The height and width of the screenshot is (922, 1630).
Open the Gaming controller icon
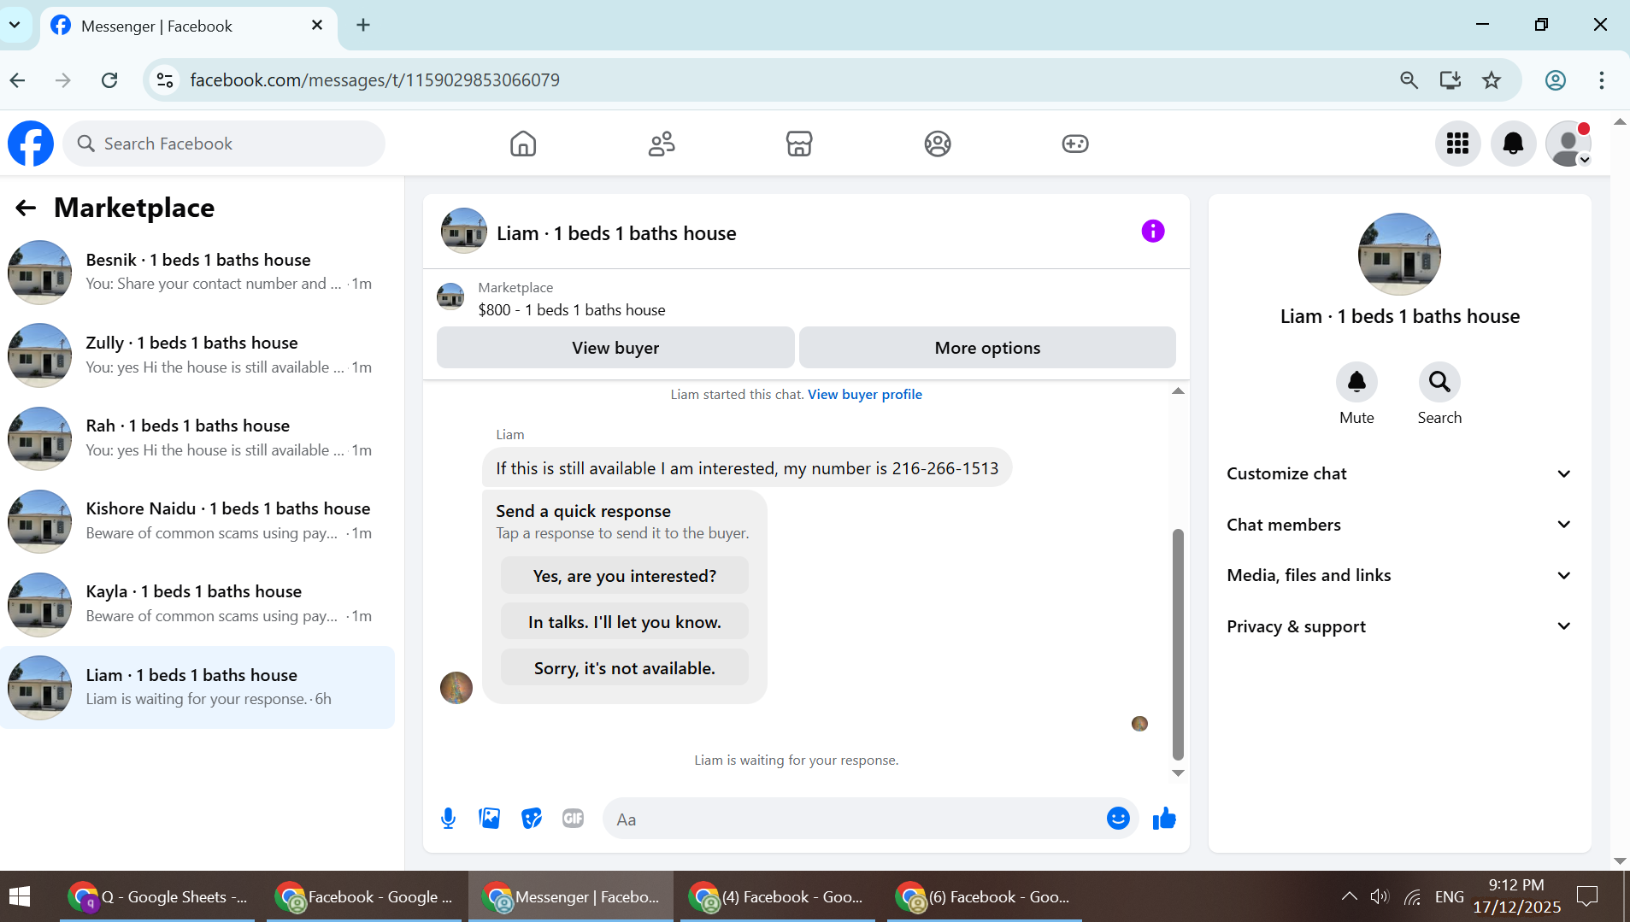point(1075,144)
